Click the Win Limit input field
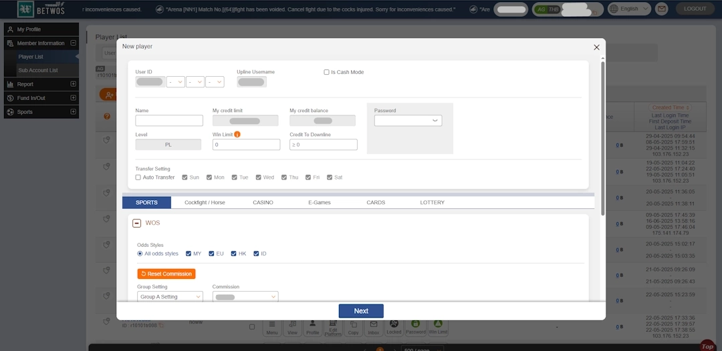This screenshot has width=722, height=351. (x=246, y=144)
